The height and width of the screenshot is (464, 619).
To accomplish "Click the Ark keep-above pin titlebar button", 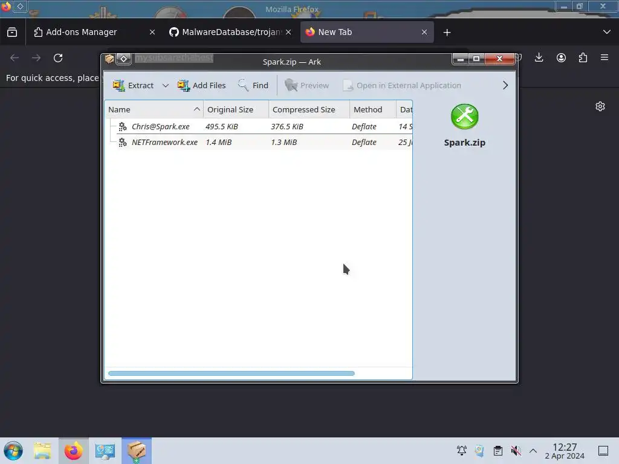I will (123, 59).
